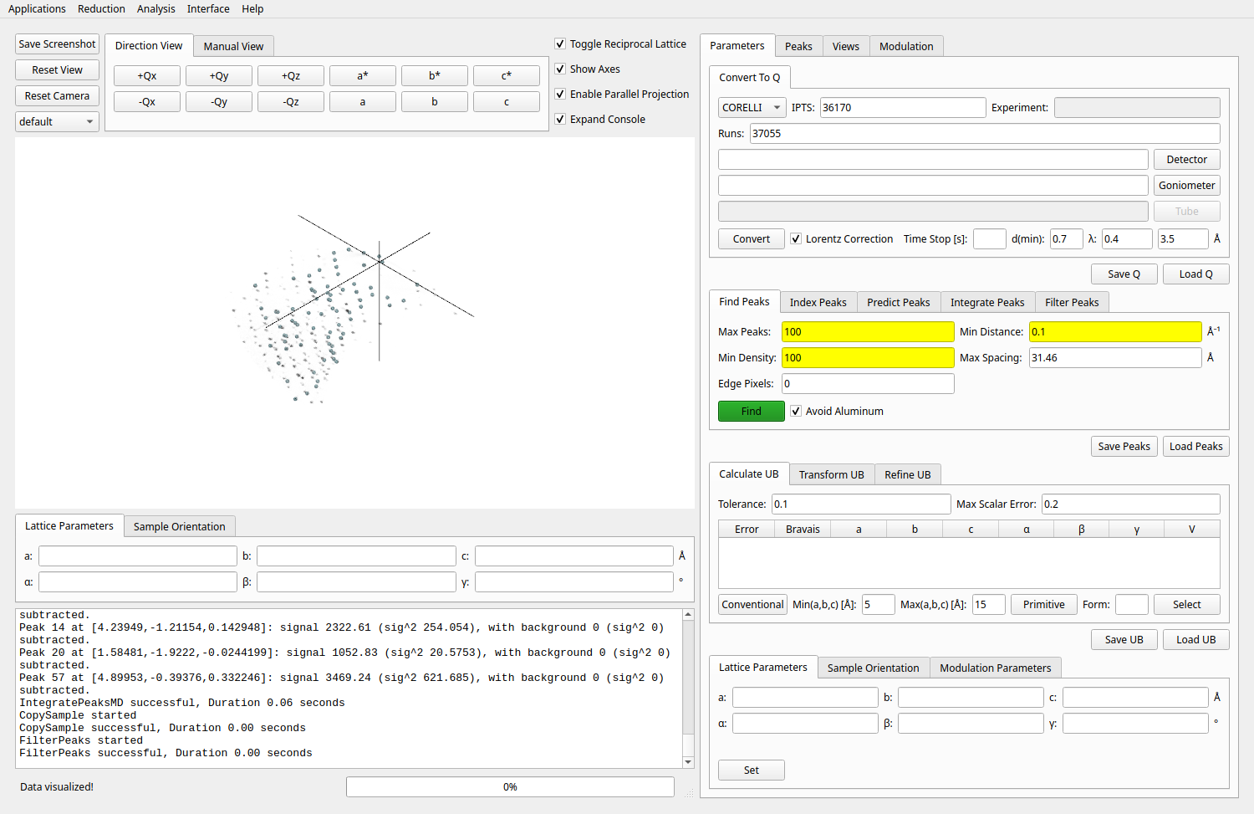
Task: Switch to the Peaks tab
Action: [798, 46]
